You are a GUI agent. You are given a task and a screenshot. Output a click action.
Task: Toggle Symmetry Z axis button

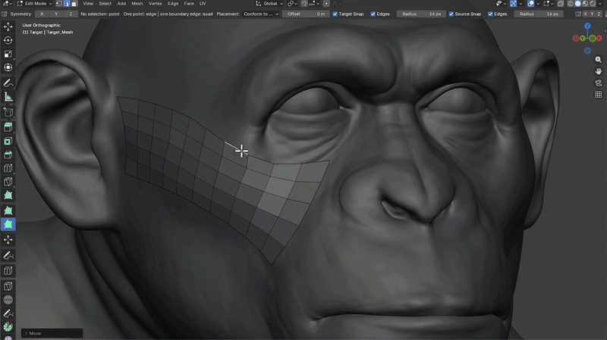[x=71, y=14]
